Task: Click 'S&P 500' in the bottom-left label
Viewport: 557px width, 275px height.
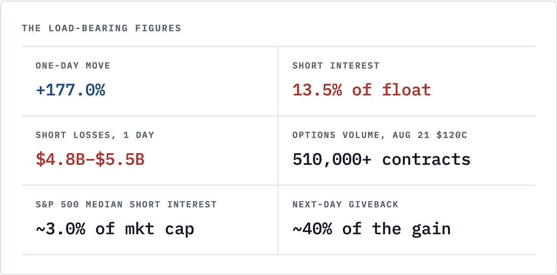Action: [57, 204]
